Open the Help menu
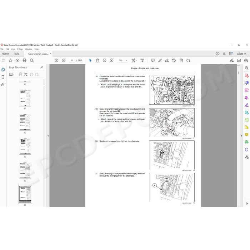 [x=36, y=49]
